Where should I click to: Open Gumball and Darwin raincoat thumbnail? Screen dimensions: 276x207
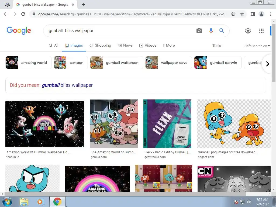234,124
